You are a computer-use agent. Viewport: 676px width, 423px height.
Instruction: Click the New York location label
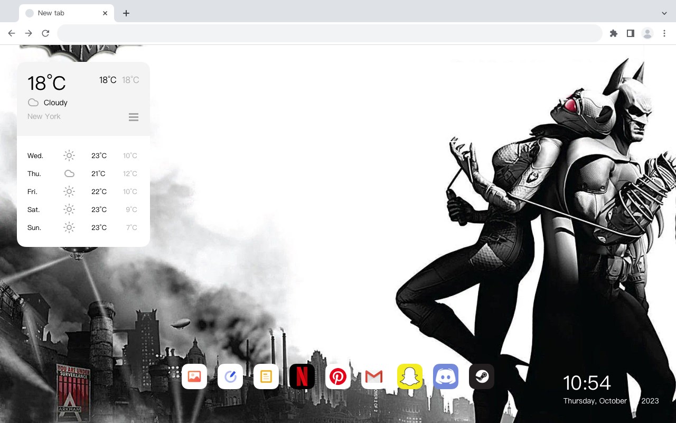pyautogui.click(x=44, y=116)
